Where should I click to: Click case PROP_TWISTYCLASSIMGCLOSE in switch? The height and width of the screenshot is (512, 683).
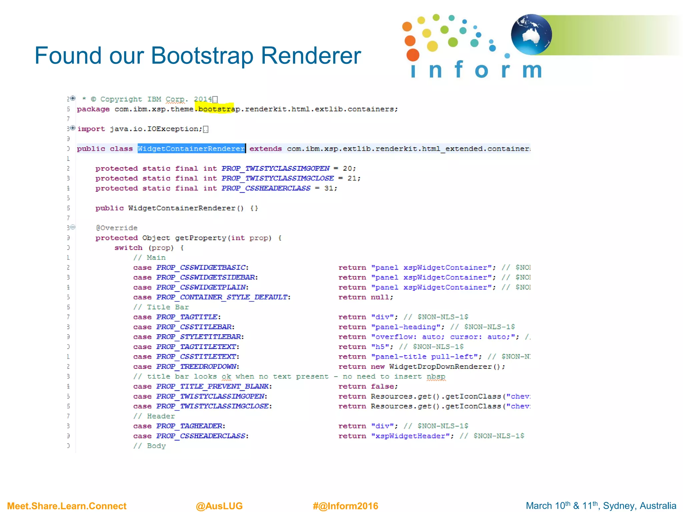202,406
